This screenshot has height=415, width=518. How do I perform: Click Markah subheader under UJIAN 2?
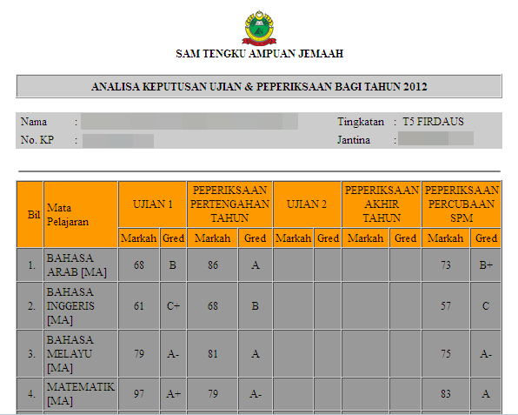click(294, 238)
